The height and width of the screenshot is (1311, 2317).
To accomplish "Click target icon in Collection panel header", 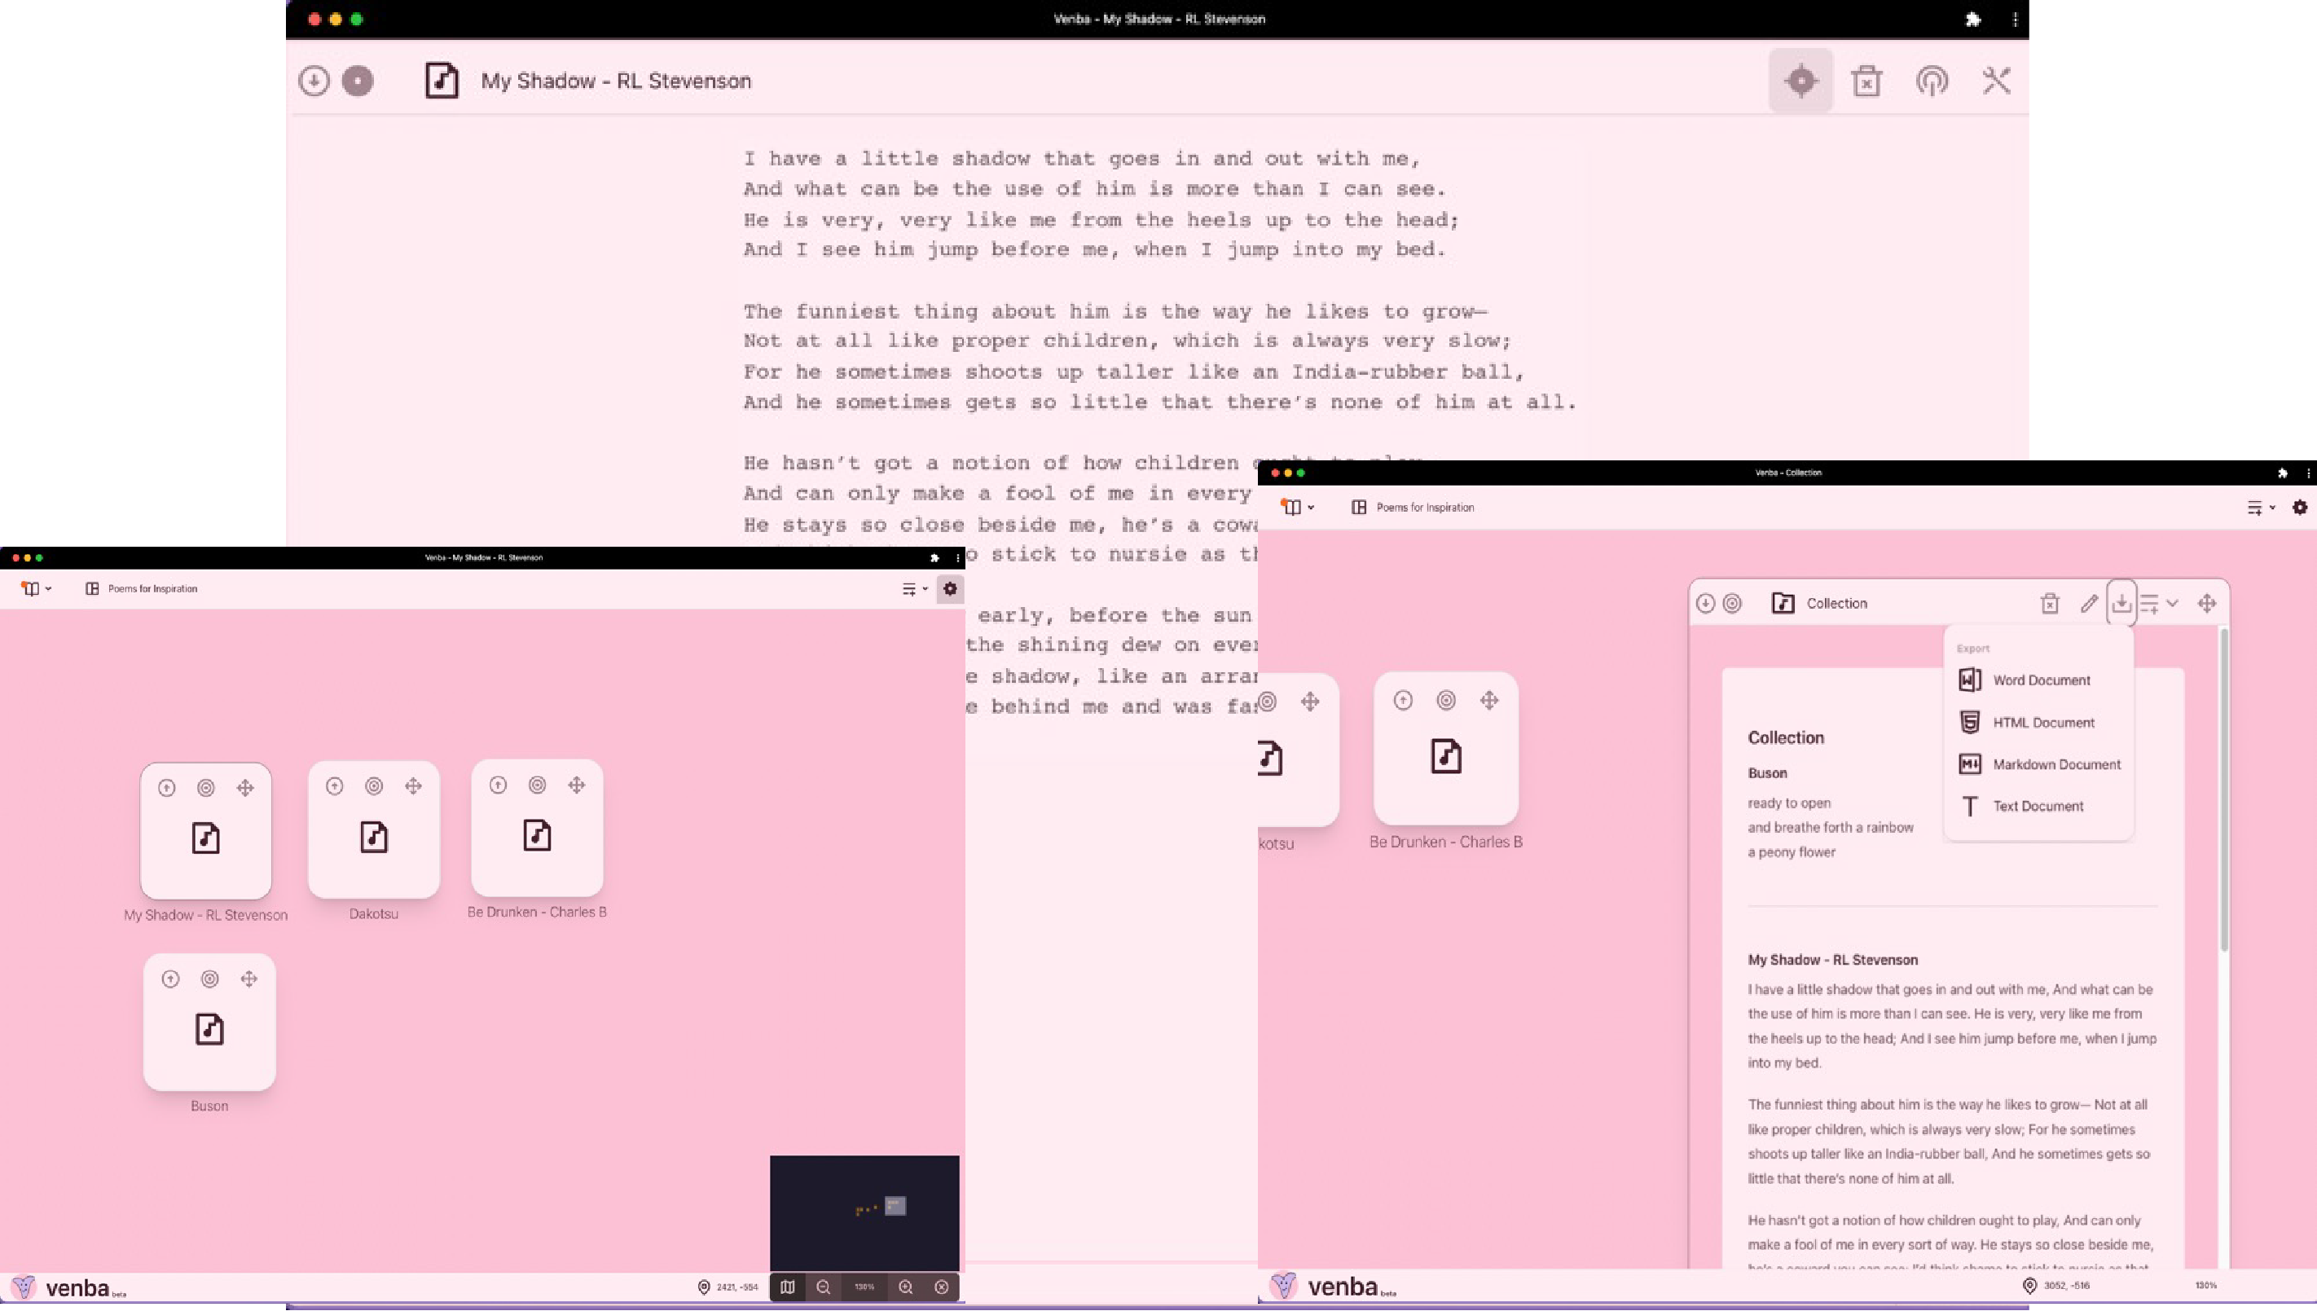I will pyautogui.click(x=1732, y=603).
